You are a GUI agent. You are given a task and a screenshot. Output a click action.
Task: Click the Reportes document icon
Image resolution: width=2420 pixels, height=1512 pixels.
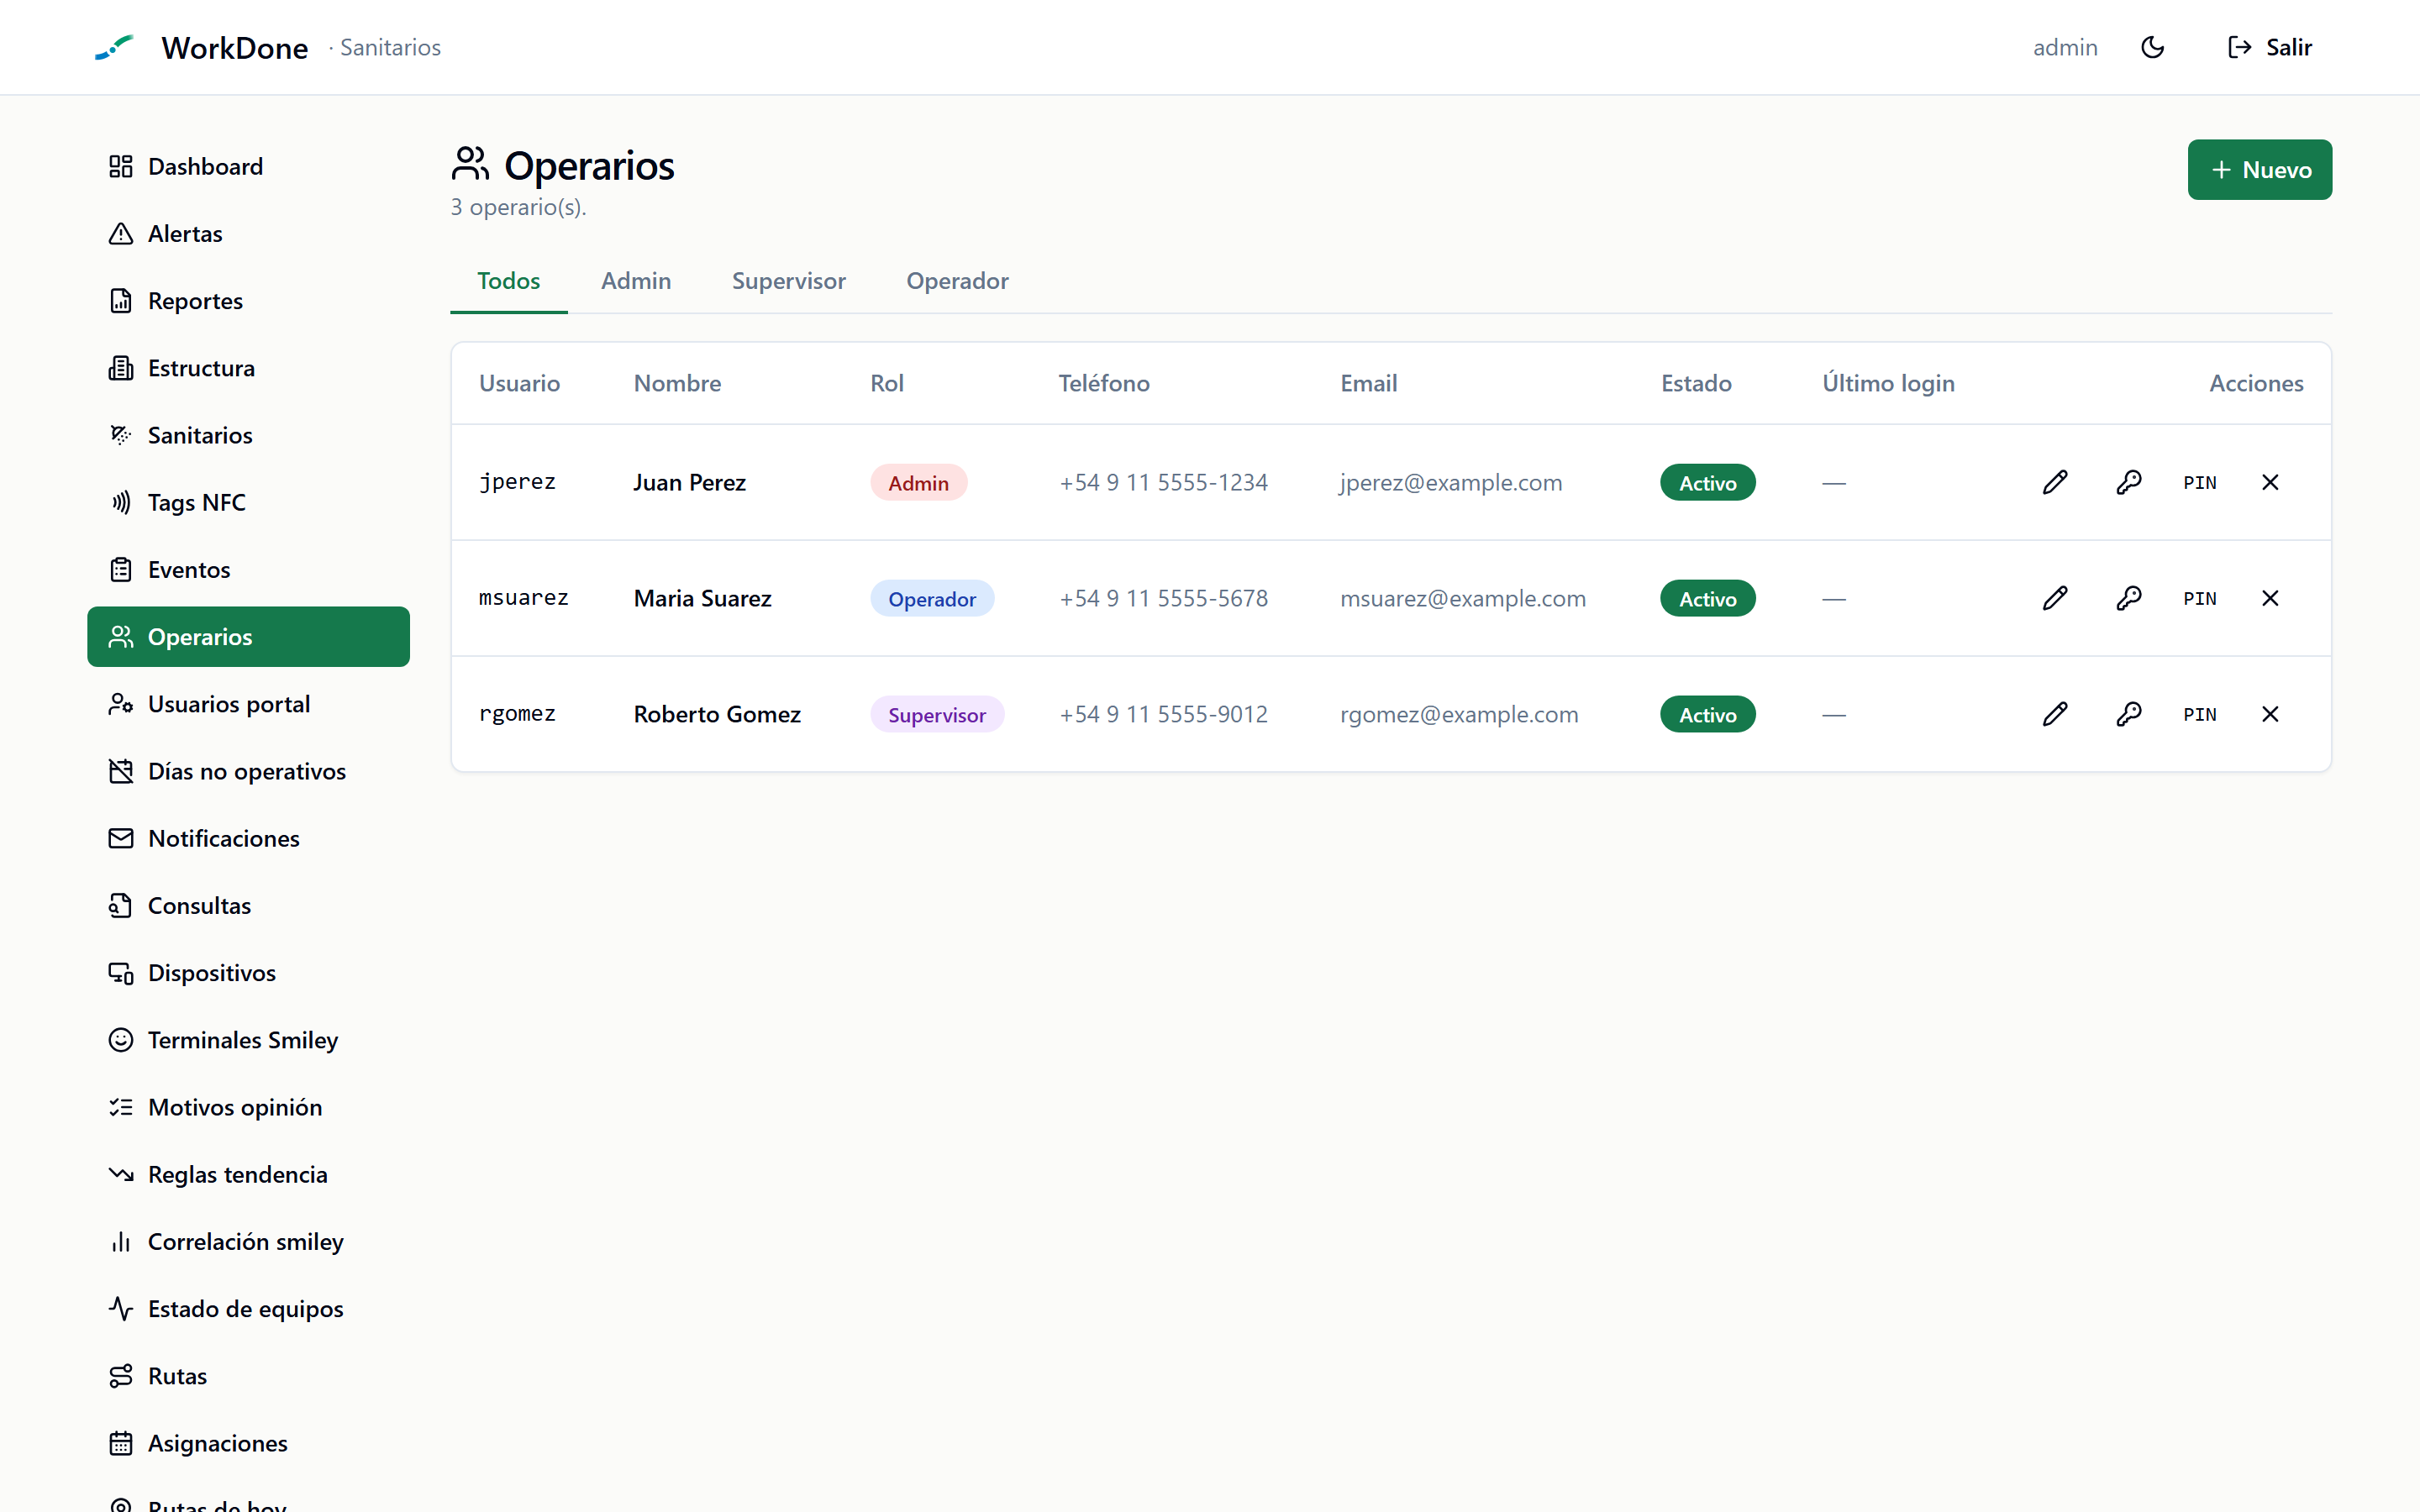(x=121, y=300)
